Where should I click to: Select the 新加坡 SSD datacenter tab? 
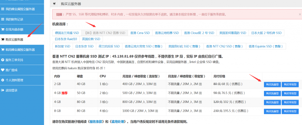click(63, 46)
